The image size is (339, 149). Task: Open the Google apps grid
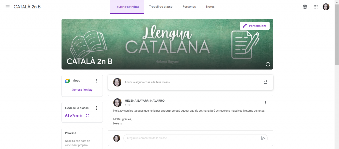[316, 7]
